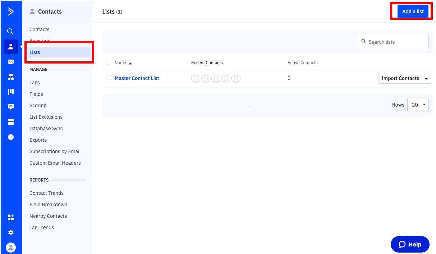Image resolution: width=436 pixels, height=254 pixels.
Task: Open the Settings gear icon
Action: (11, 232)
